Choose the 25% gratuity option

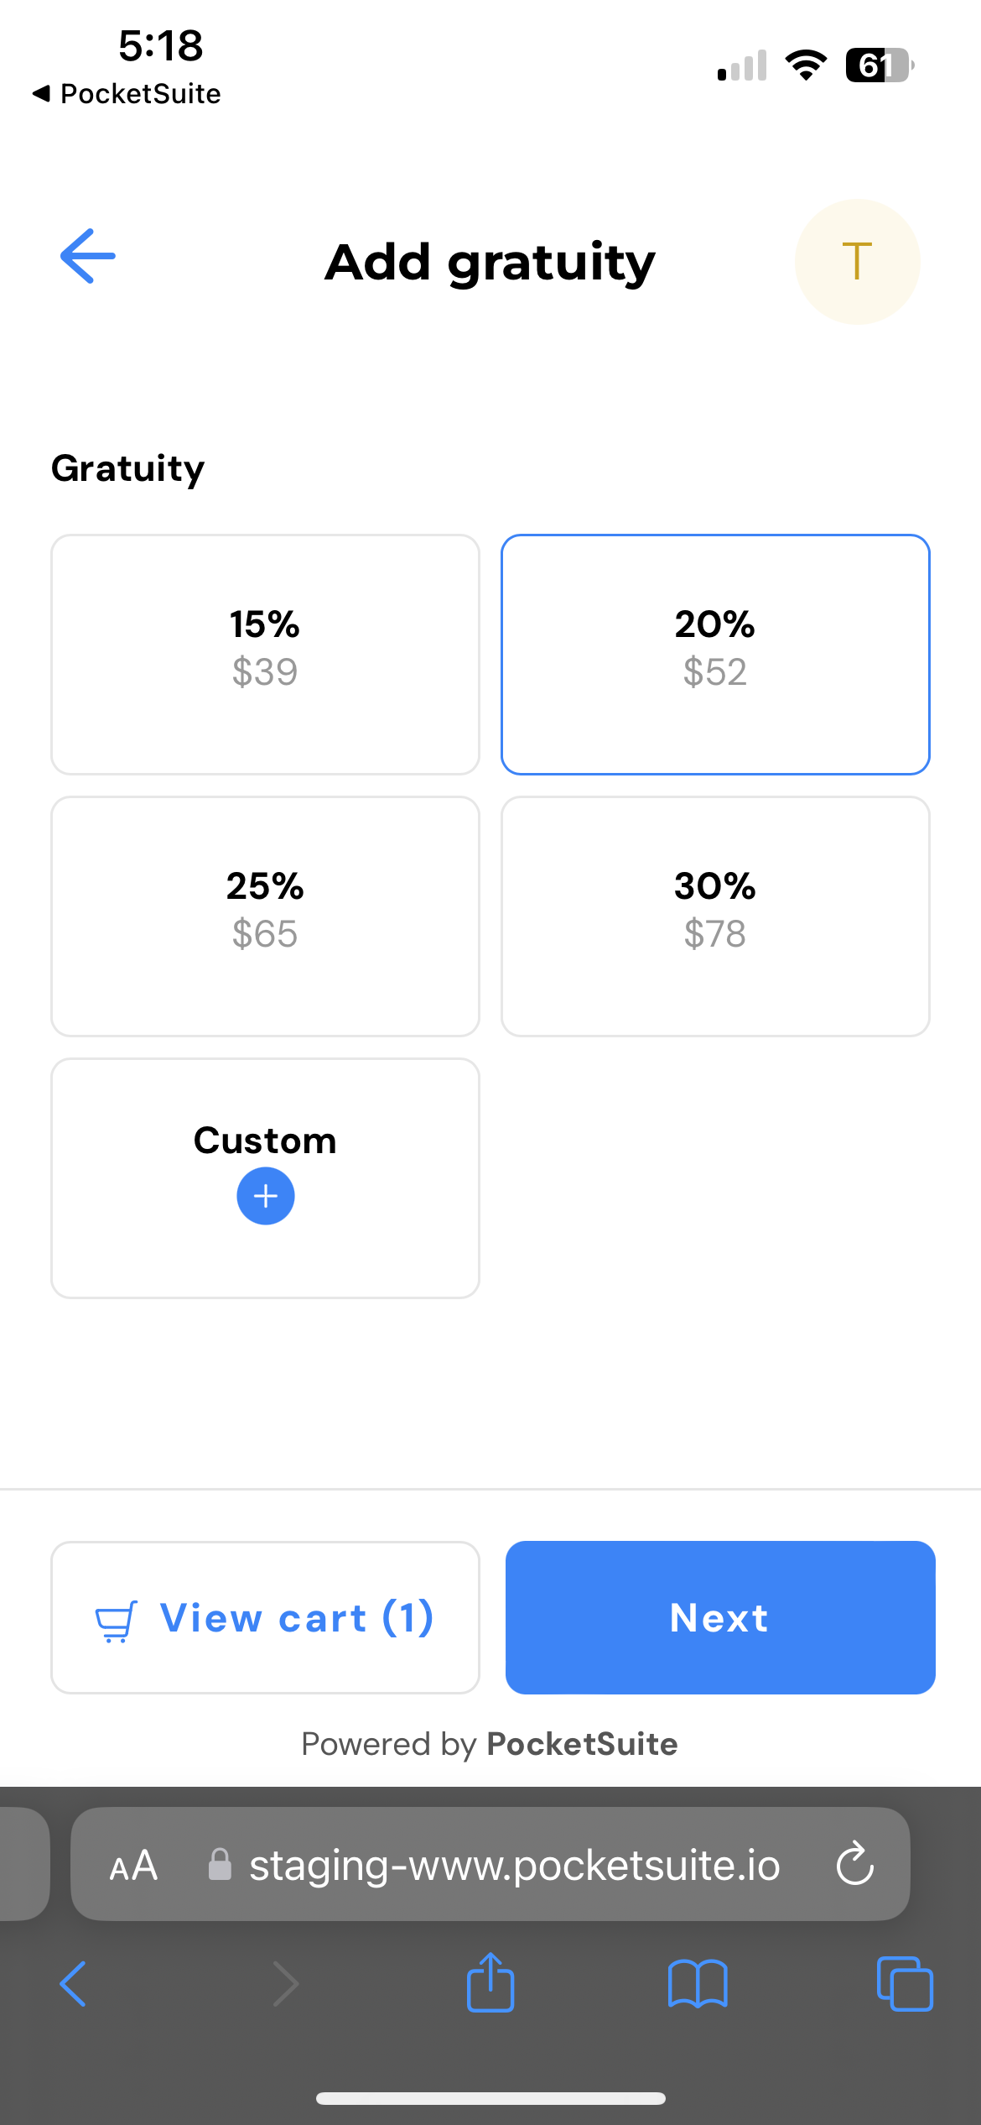click(x=265, y=916)
